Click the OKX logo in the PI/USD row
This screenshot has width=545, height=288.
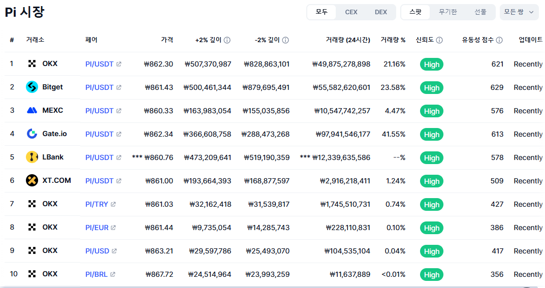pyautogui.click(x=32, y=250)
